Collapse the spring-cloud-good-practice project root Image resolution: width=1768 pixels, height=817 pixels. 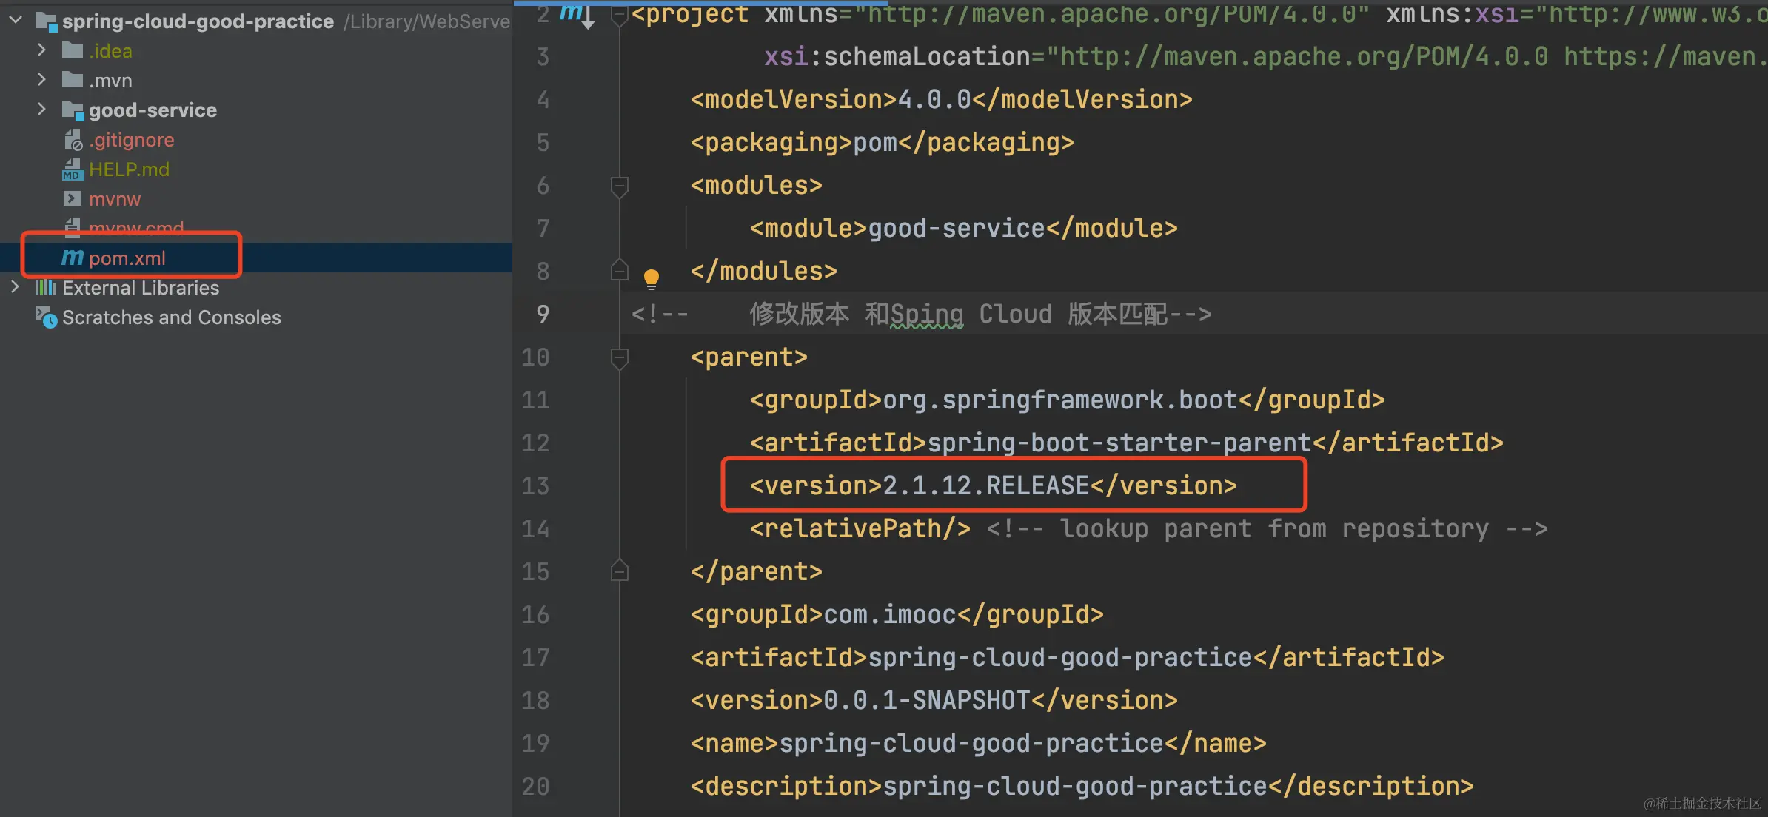point(16,21)
